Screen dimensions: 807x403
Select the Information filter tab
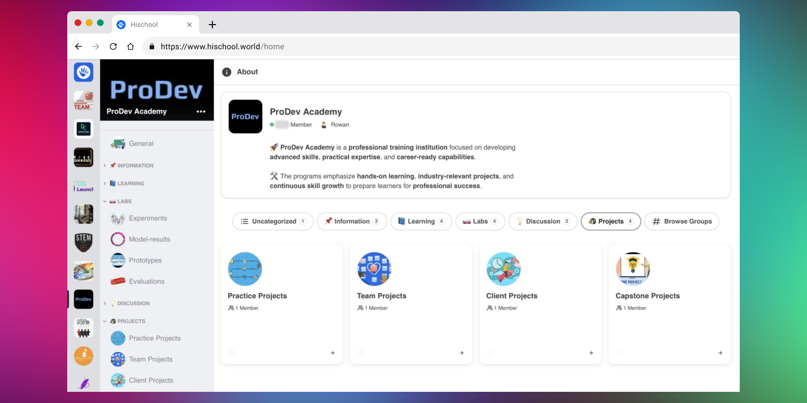(x=352, y=221)
